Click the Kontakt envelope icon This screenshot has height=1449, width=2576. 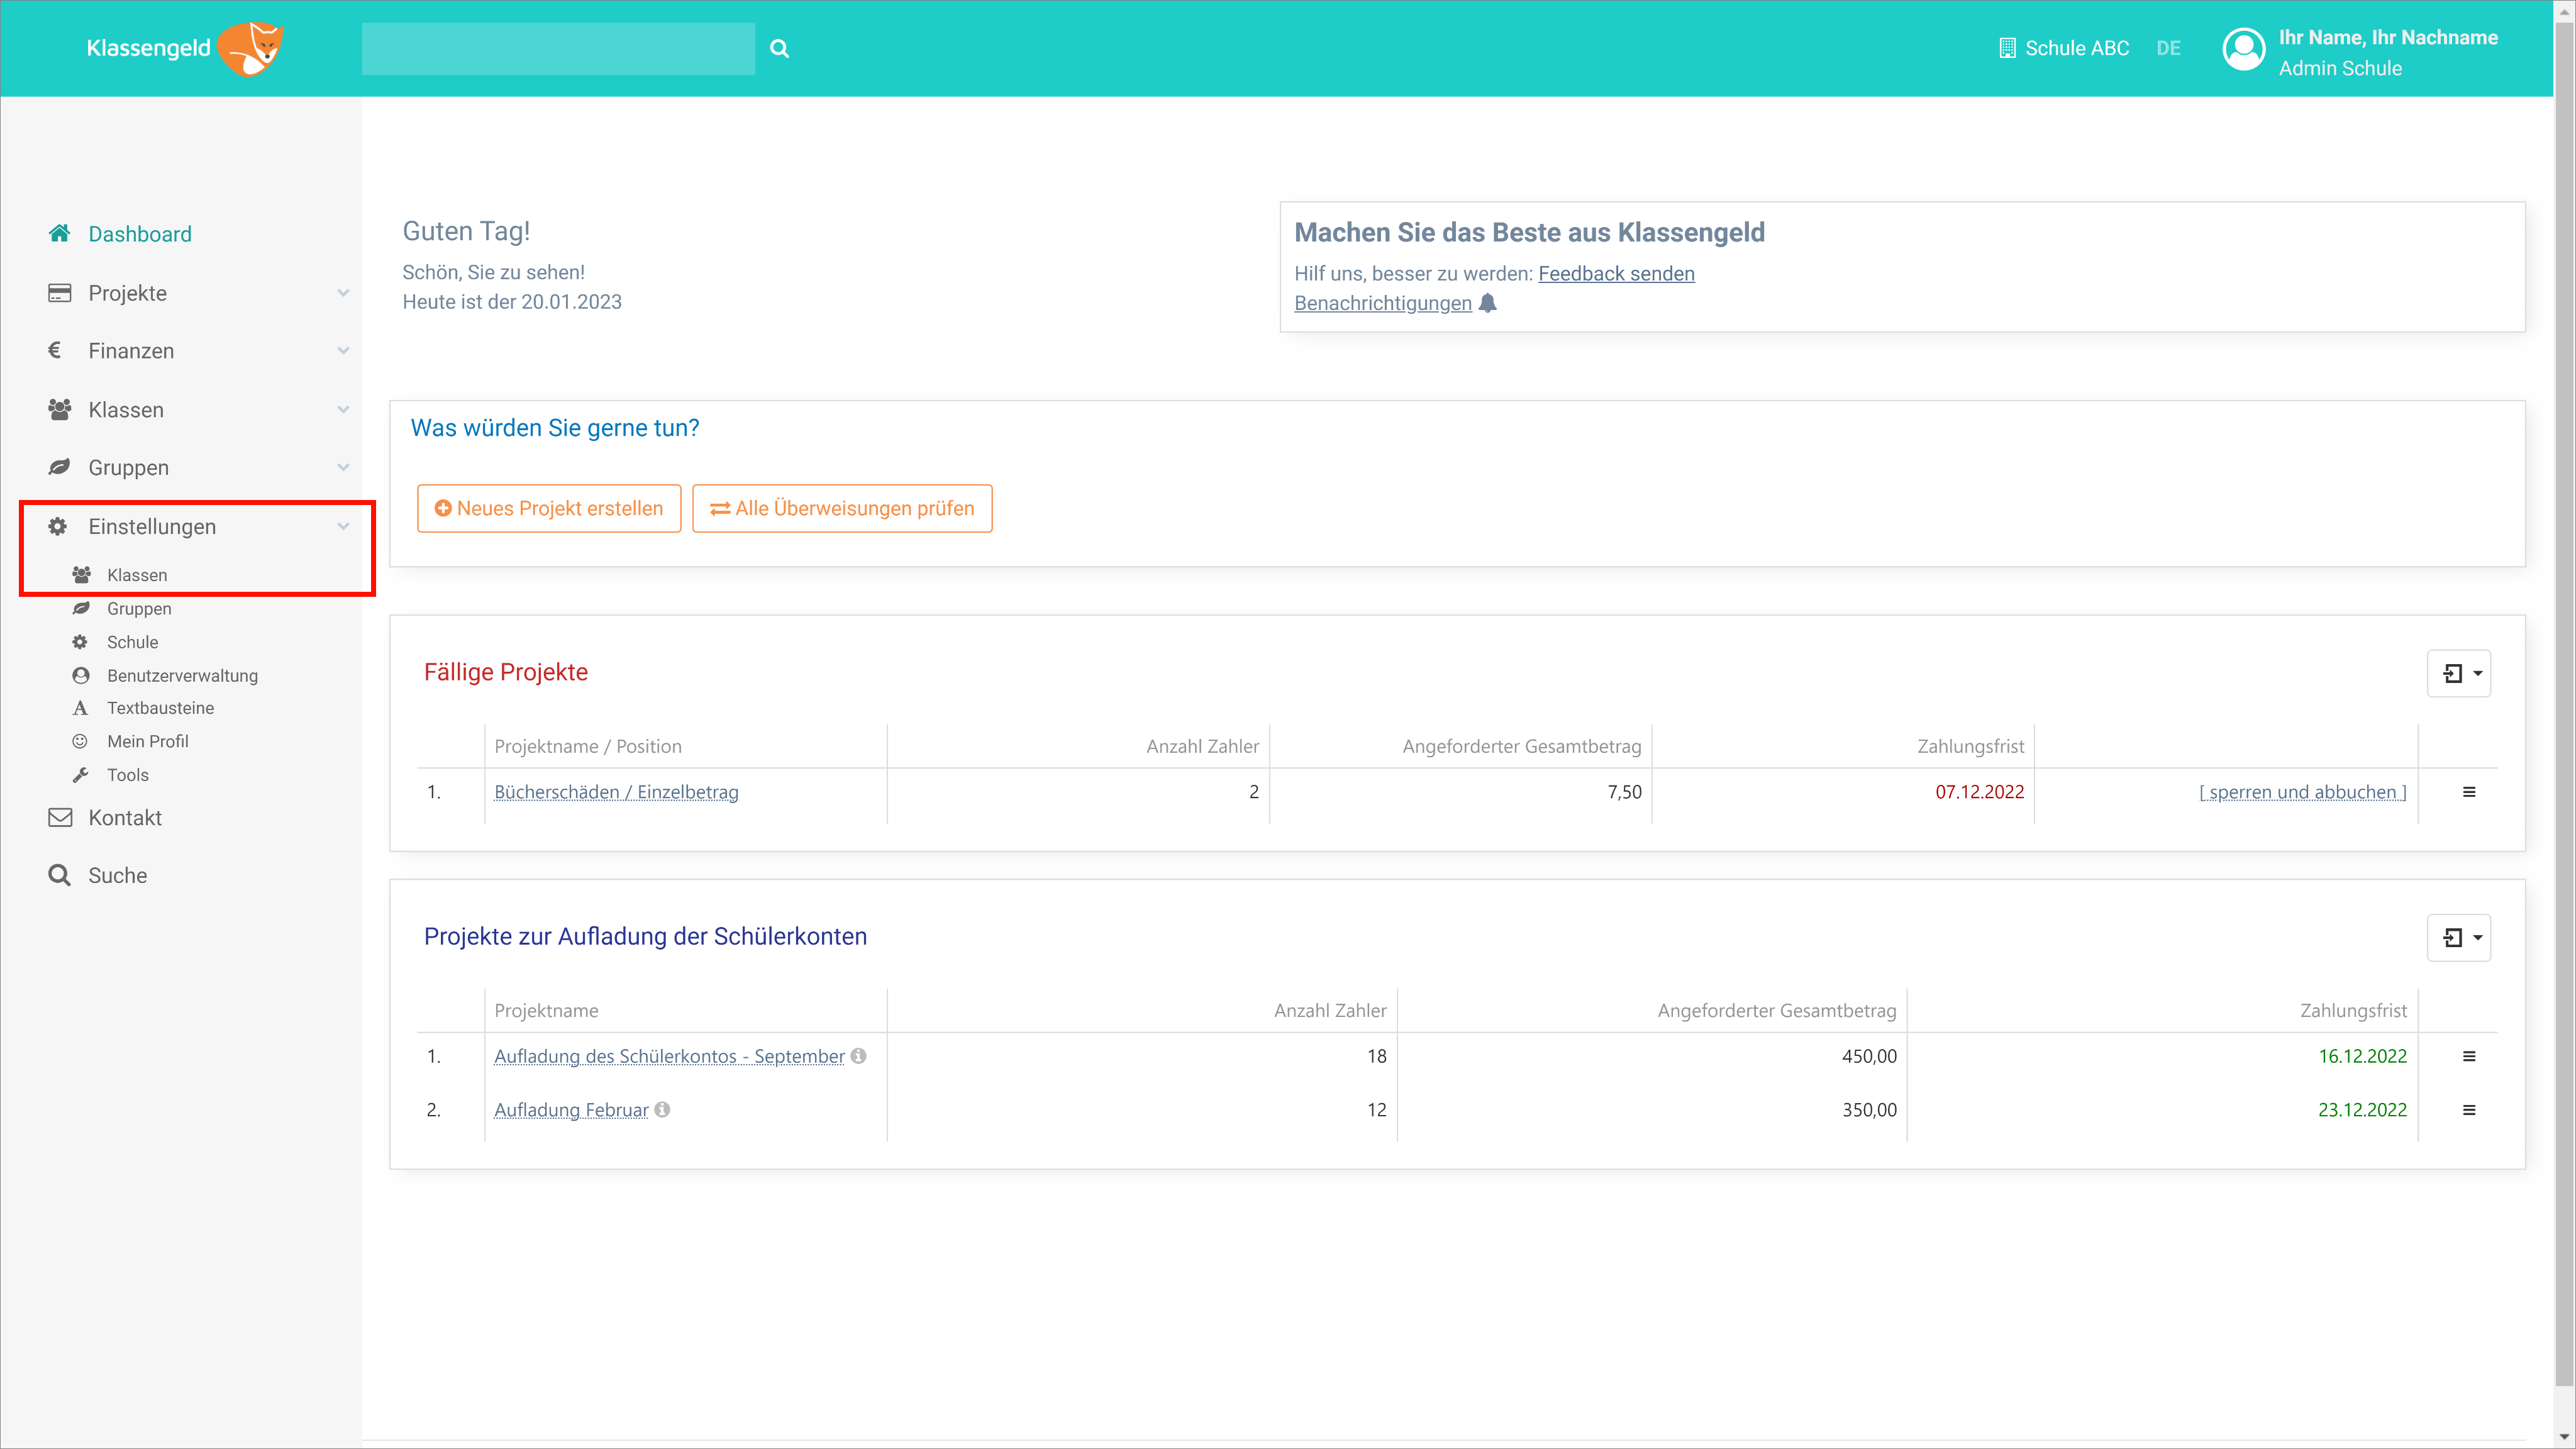(x=60, y=817)
